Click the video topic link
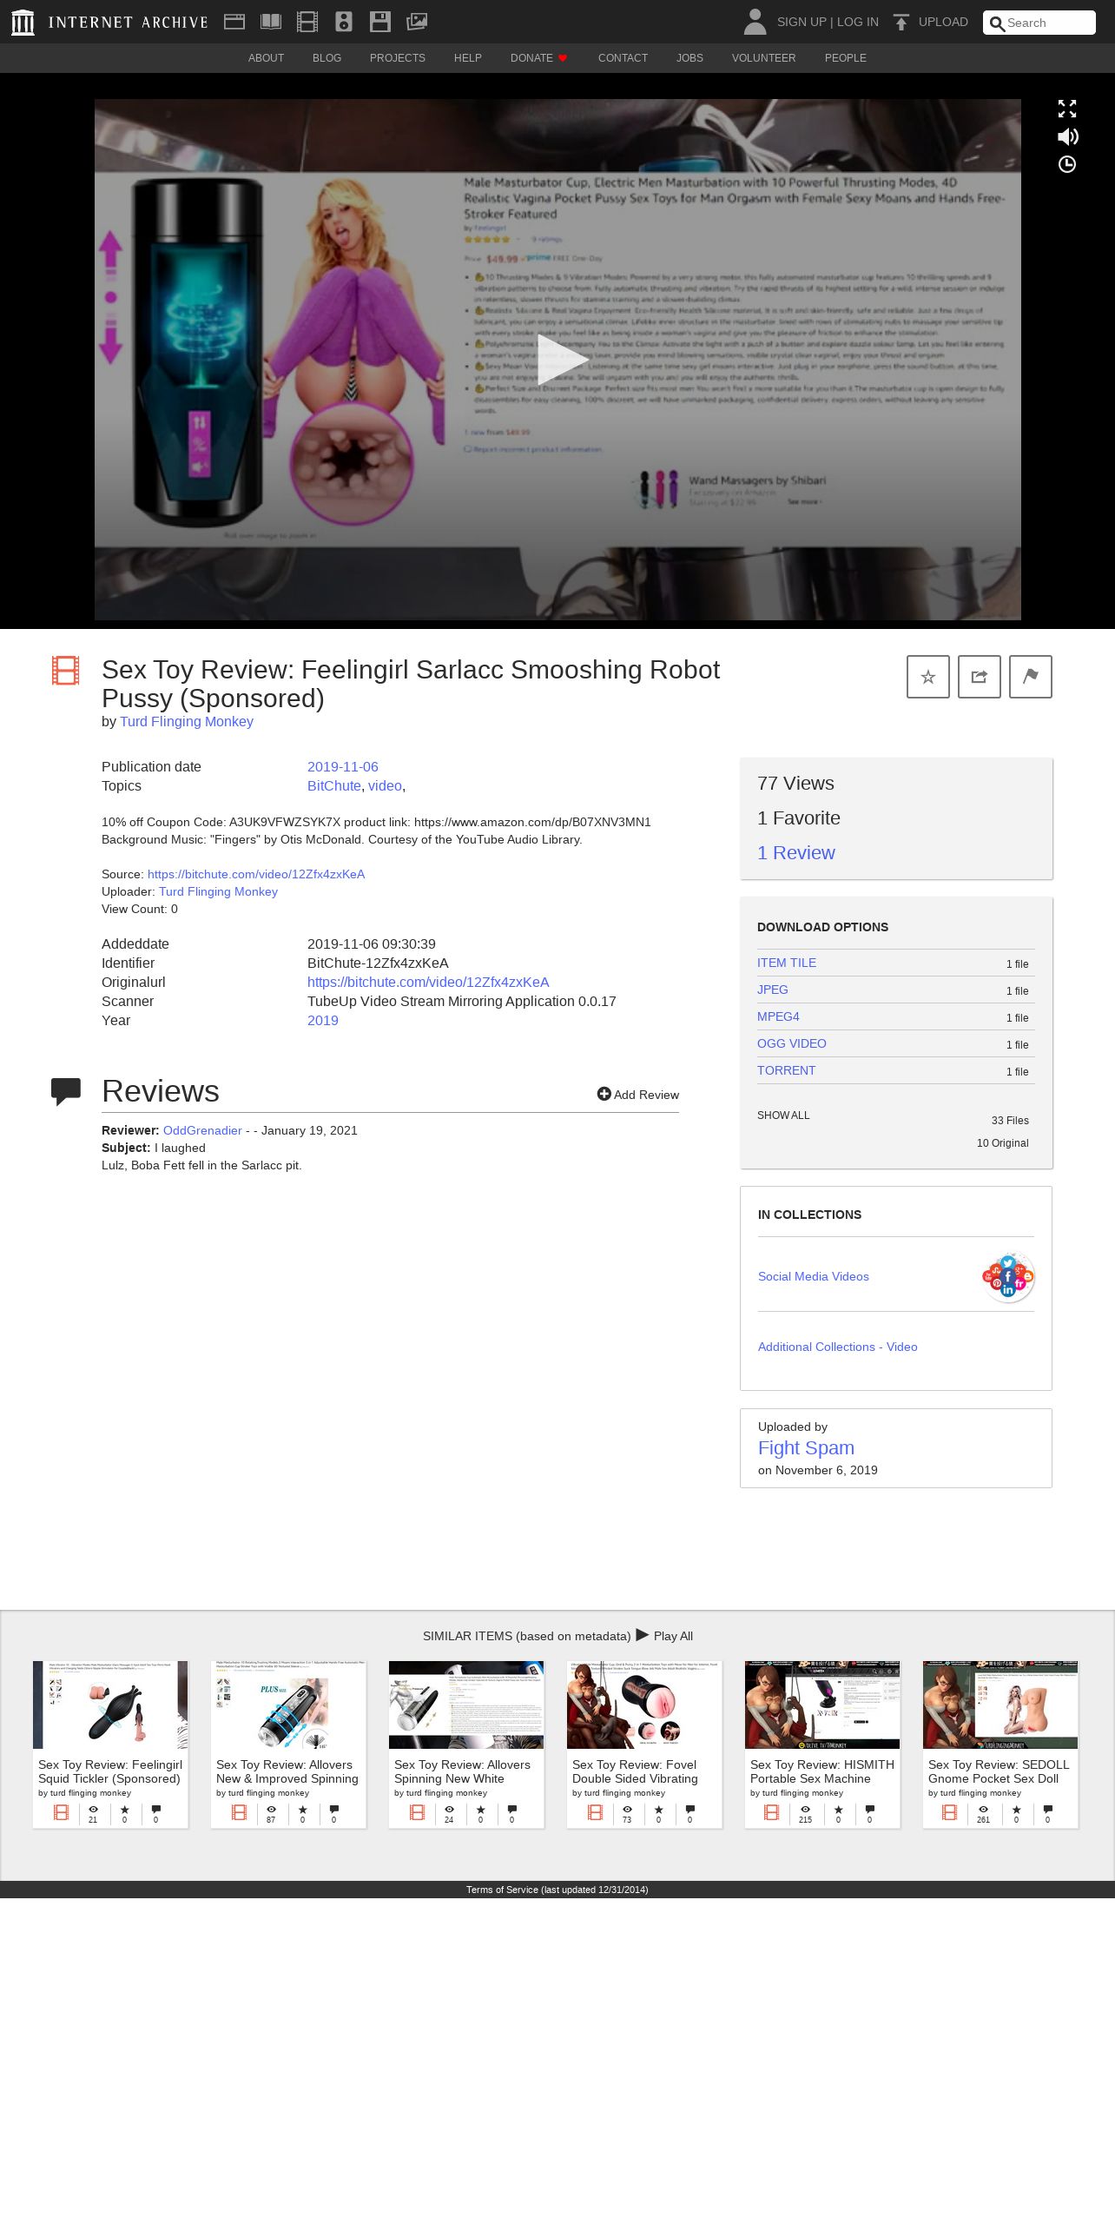Image resolution: width=1115 pixels, height=2231 pixels. pos(385,785)
